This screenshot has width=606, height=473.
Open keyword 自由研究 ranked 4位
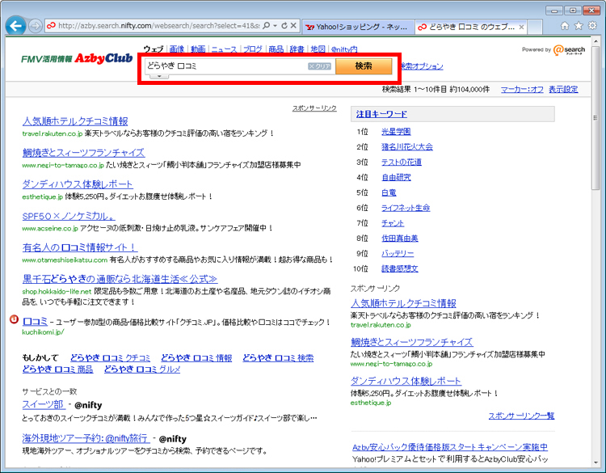(x=396, y=177)
